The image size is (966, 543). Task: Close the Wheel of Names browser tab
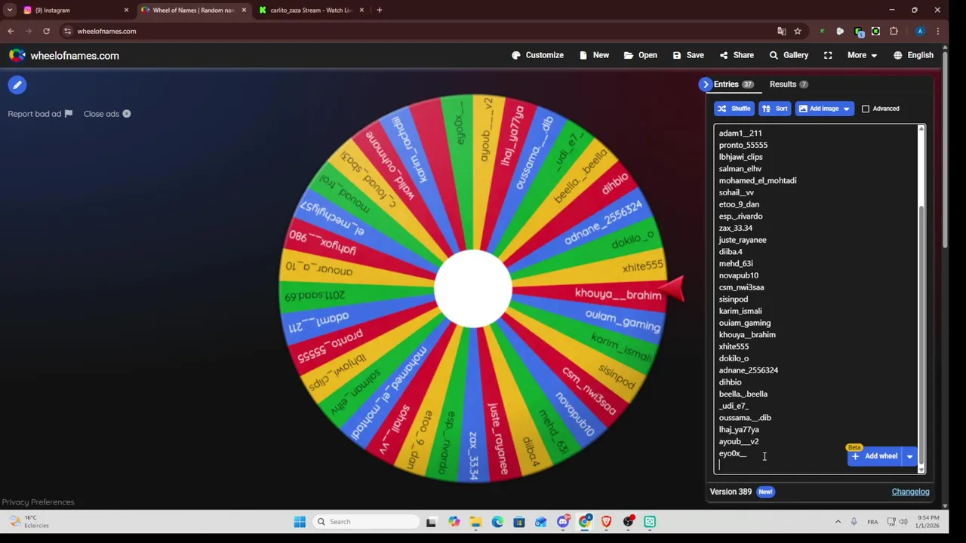pos(244,10)
